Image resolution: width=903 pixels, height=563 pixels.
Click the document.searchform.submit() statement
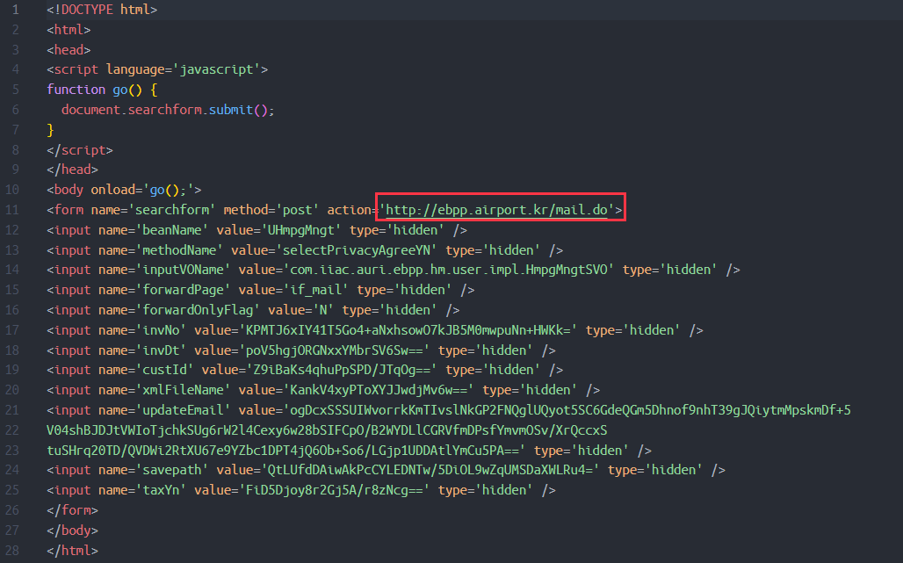[x=168, y=110]
